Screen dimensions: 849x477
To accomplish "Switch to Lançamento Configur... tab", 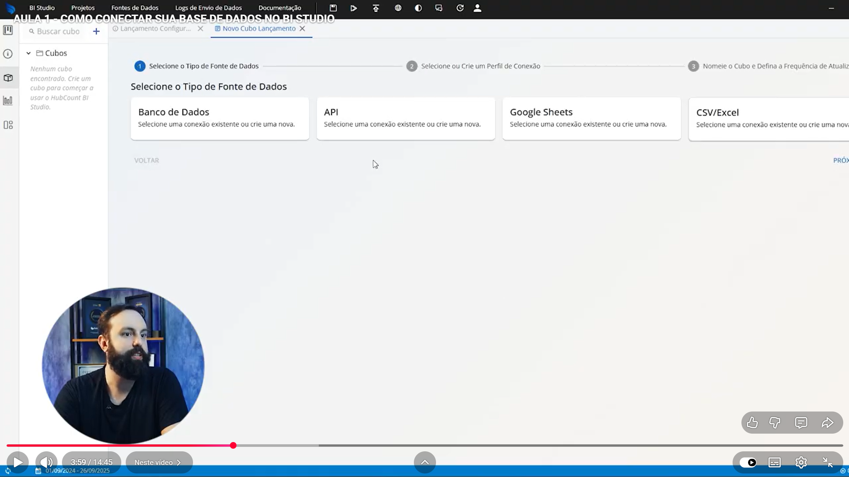I will tap(152, 28).
